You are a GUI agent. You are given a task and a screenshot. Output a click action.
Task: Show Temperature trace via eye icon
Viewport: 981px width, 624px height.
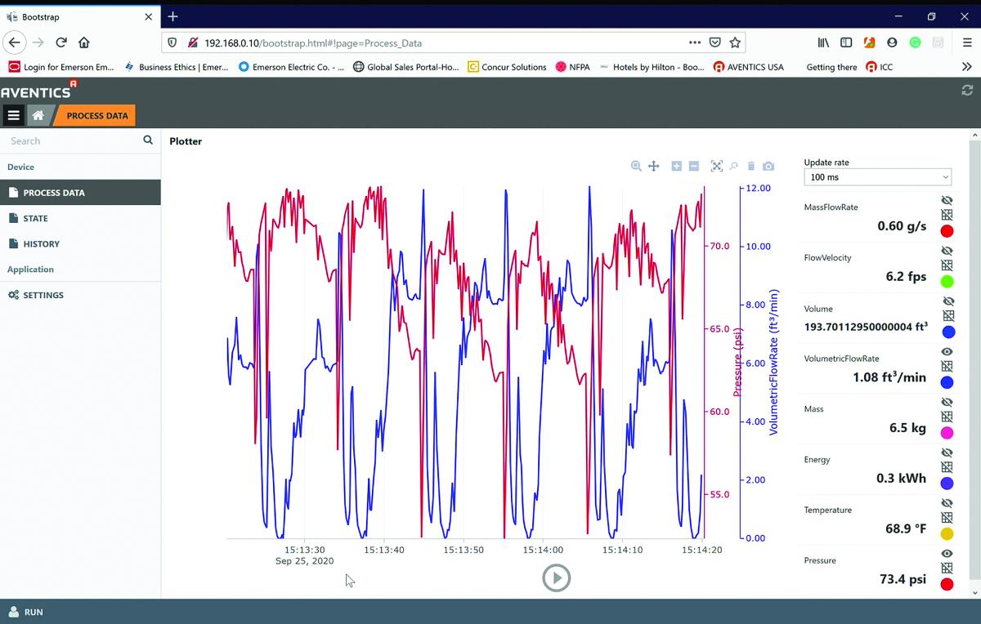pyautogui.click(x=947, y=503)
